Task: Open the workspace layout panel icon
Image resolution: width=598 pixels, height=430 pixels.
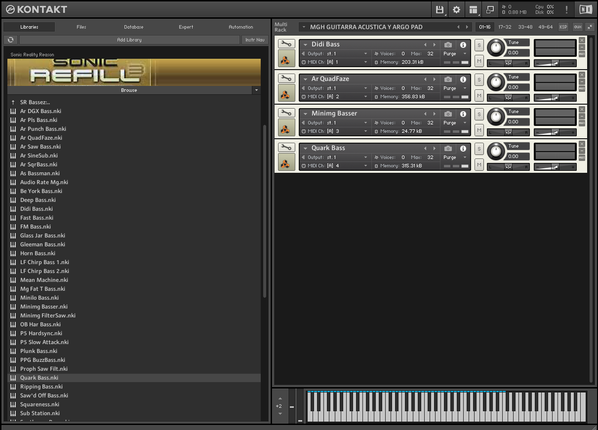Action: 474,9
